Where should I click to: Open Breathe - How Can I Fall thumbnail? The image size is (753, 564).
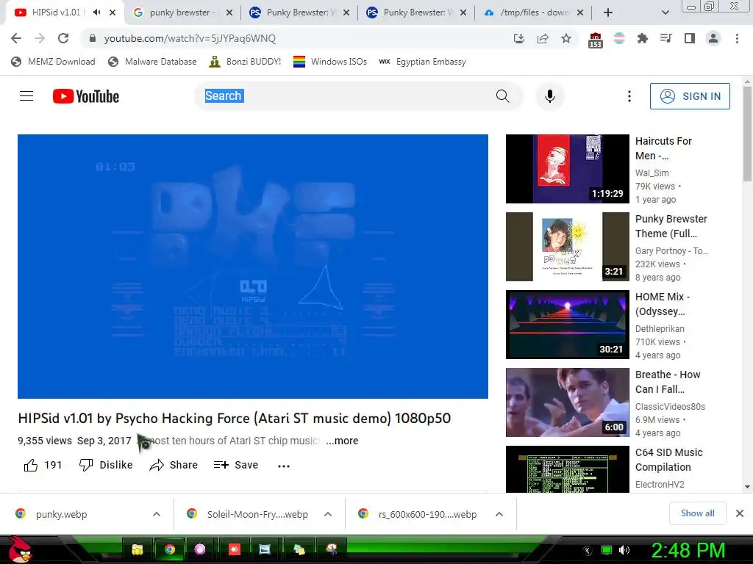click(567, 402)
